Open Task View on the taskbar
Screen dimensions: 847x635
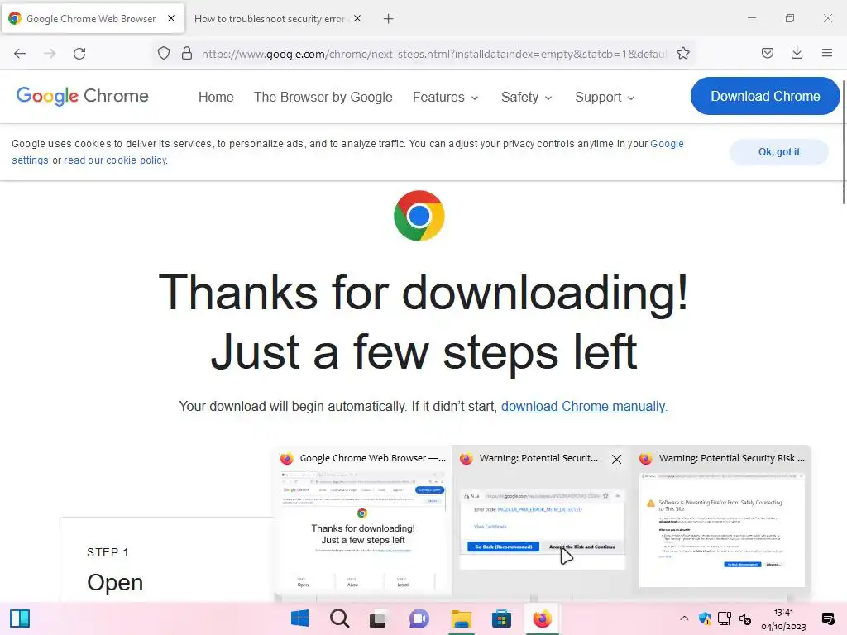(377, 618)
